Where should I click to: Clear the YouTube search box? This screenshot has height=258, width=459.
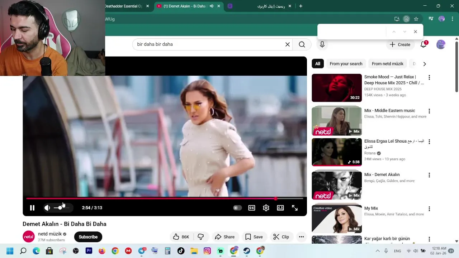pyautogui.click(x=287, y=44)
